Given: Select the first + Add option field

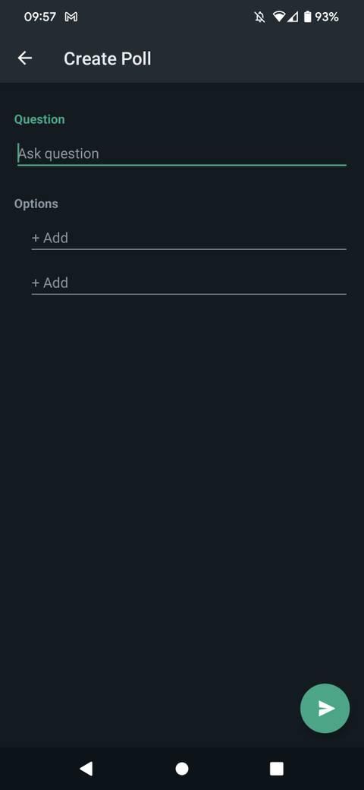Looking at the screenshot, I should [x=189, y=238].
